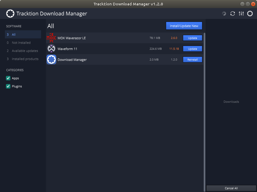Select the All software filter

point(13,34)
